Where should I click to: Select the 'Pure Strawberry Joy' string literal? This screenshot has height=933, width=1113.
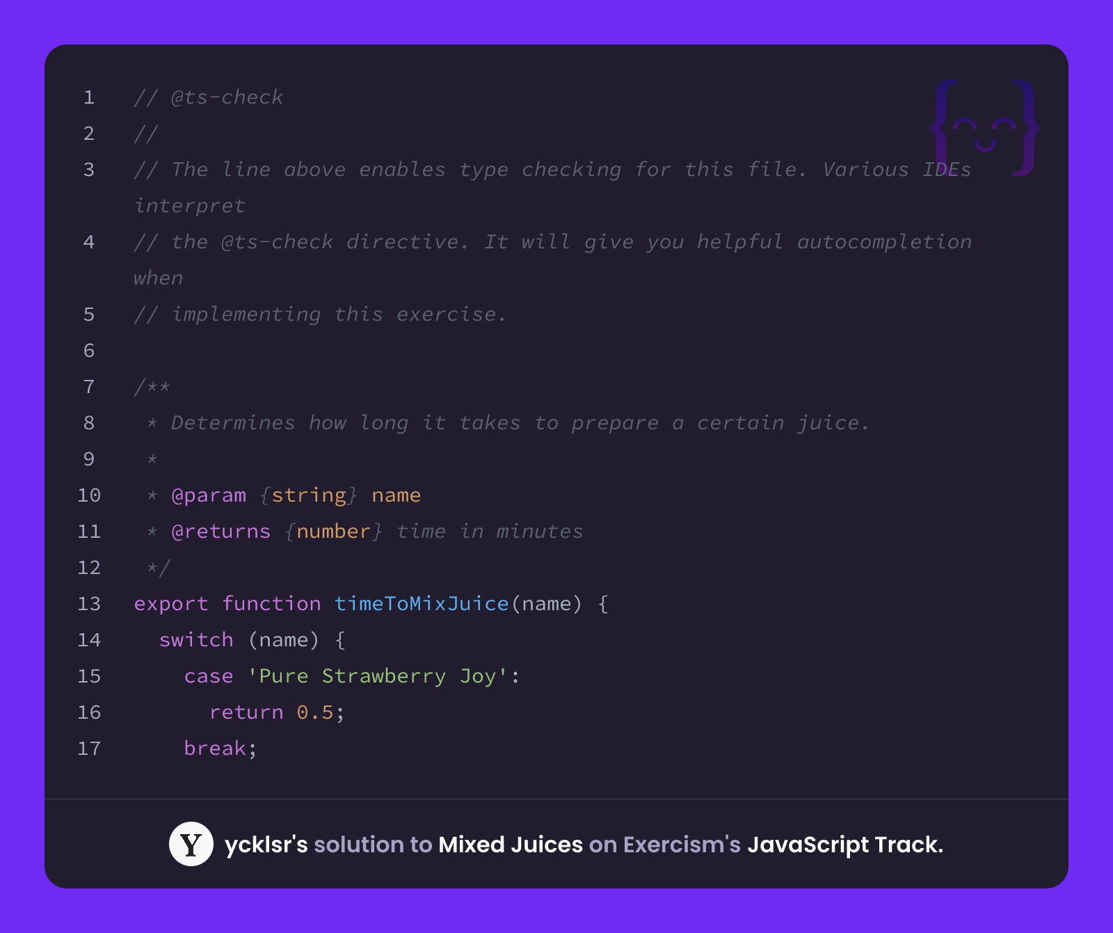(x=378, y=676)
